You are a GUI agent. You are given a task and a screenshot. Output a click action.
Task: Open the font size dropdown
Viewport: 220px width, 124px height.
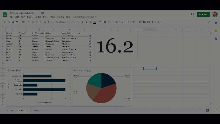(x=75, y=22)
